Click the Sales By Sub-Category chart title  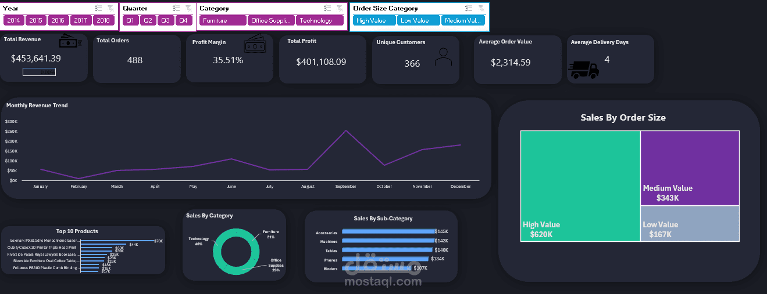pos(383,219)
